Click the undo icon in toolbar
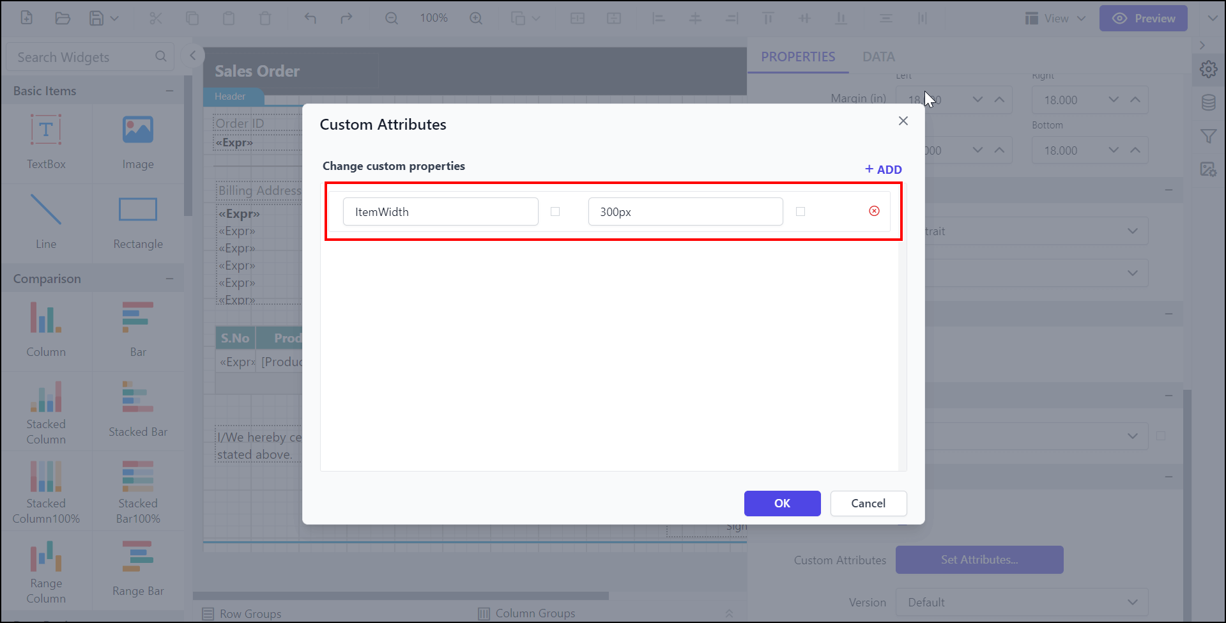The width and height of the screenshot is (1226, 623). (310, 18)
